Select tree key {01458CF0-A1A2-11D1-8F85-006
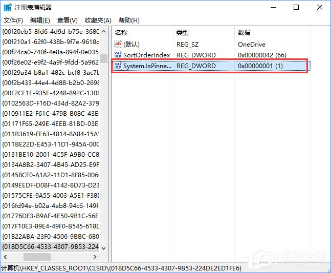Viewport: 331px width, 273px height. coord(51,175)
